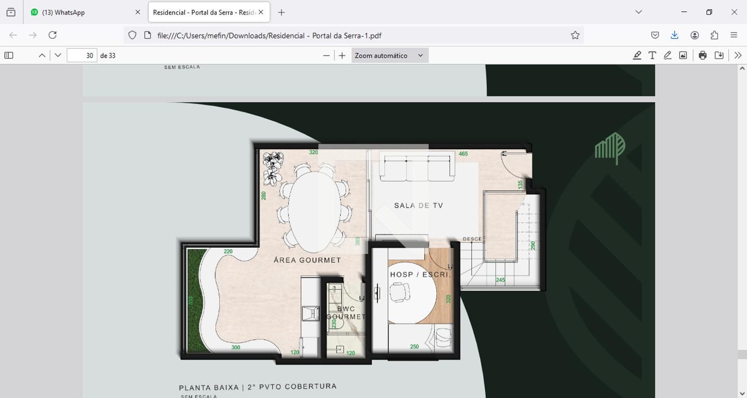This screenshot has height=398, width=747.
Task: Zoom in on the PDF
Action: [x=342, y=55]
